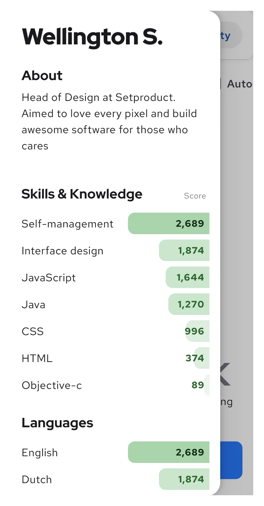Click the Score column header

195,196
